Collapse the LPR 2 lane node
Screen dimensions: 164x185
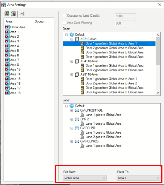[x=72, y=119]
